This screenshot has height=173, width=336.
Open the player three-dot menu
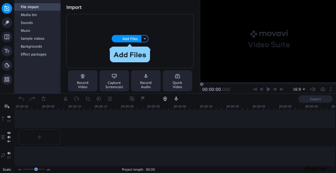[331, 89]
